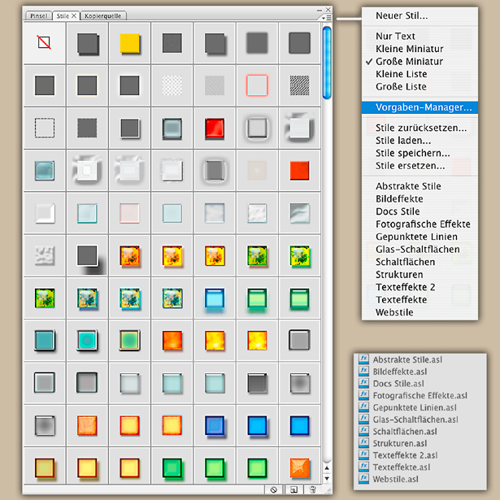Switch to the Pinsel tab

[x=38, y=16]
